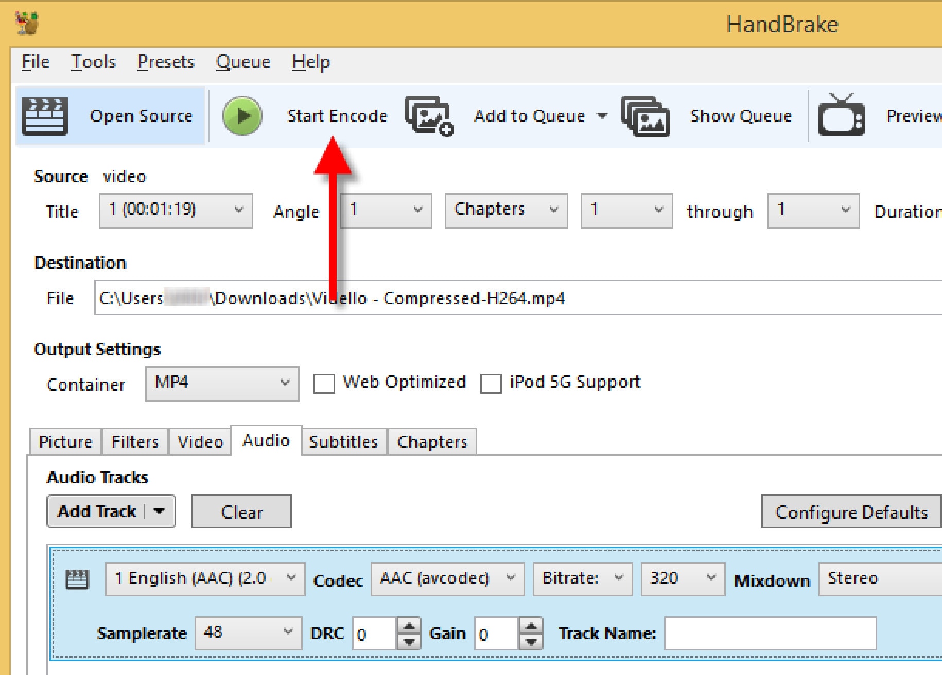Screen dimensions: 942x675
Task: Open the Queue menu
Action: click(243, 62)
